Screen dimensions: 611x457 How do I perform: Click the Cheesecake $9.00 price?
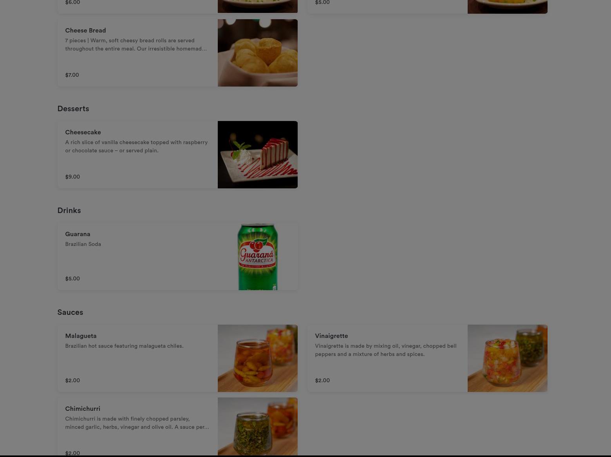[x=72, y=177]
